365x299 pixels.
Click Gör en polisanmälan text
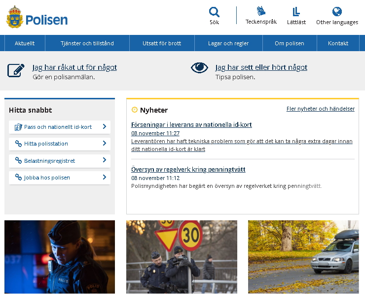(64, 77)
